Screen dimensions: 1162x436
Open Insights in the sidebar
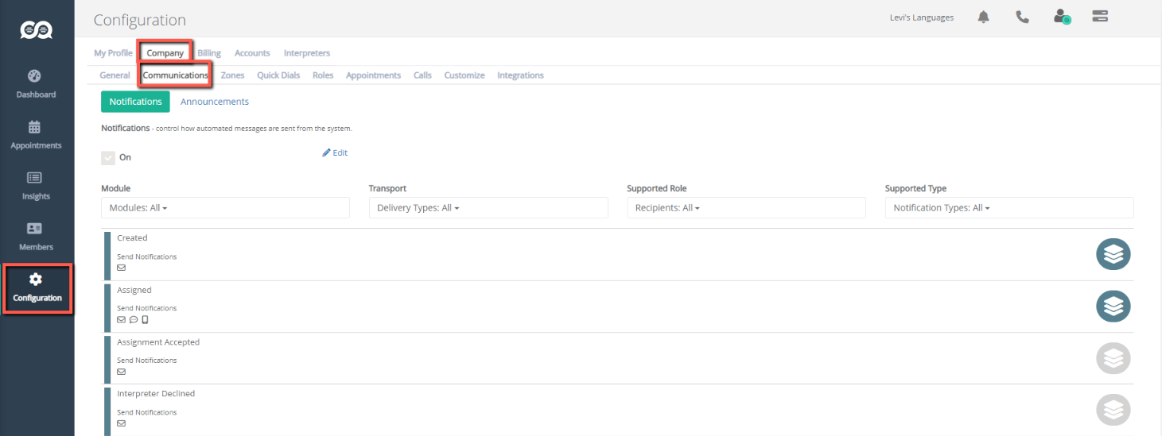(37, 186)
